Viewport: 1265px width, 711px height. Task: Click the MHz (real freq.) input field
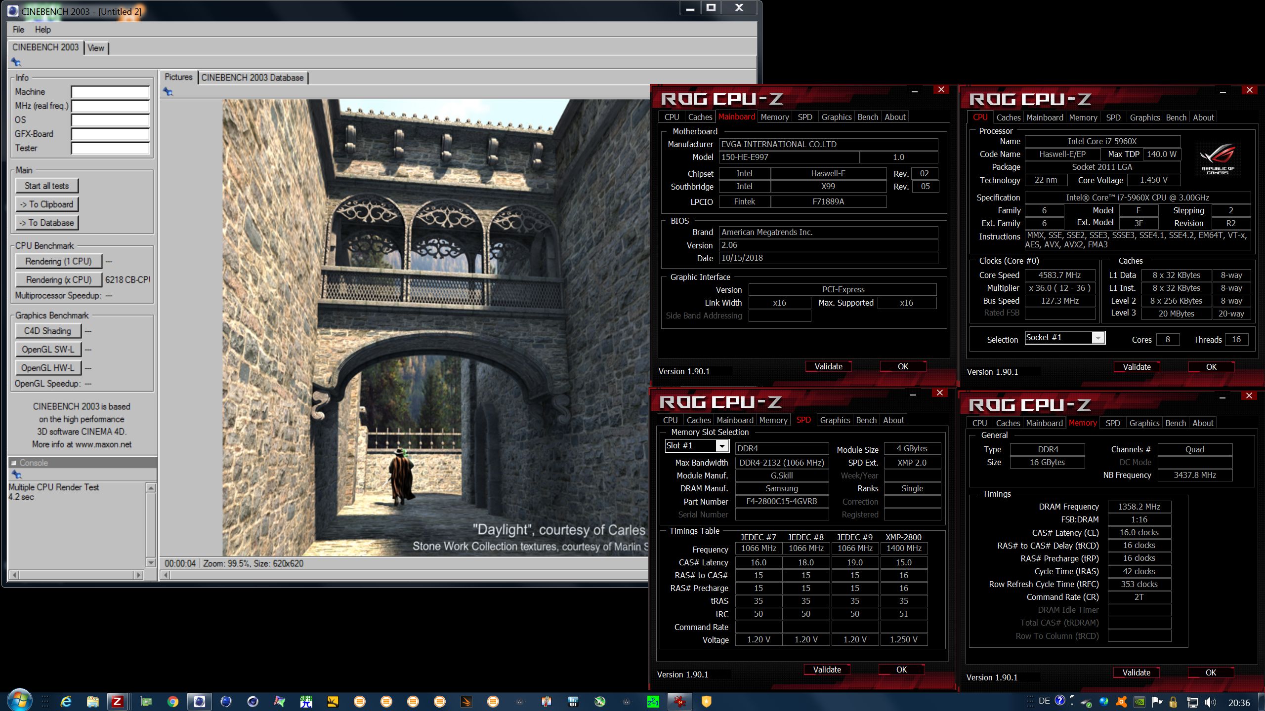point(110,106)
